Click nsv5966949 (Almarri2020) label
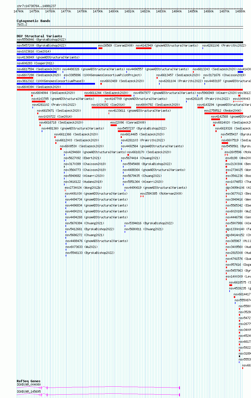The width and height of the screenshot is (251, 398). (x=217, y=93)
